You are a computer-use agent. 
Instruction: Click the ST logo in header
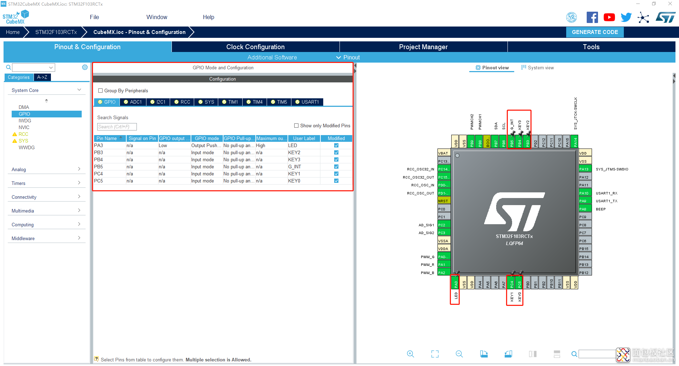[x=665, y=17]
